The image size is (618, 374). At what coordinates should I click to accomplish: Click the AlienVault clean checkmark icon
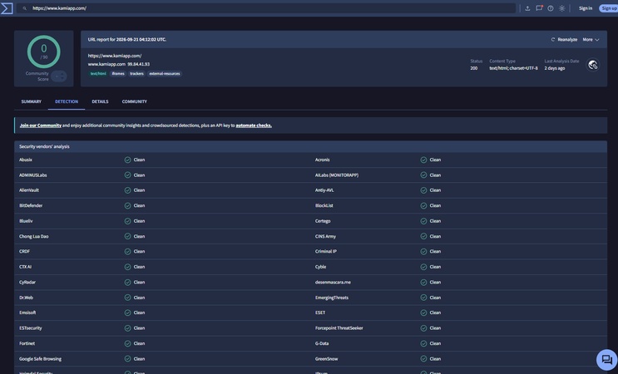[x=128, y=190]
